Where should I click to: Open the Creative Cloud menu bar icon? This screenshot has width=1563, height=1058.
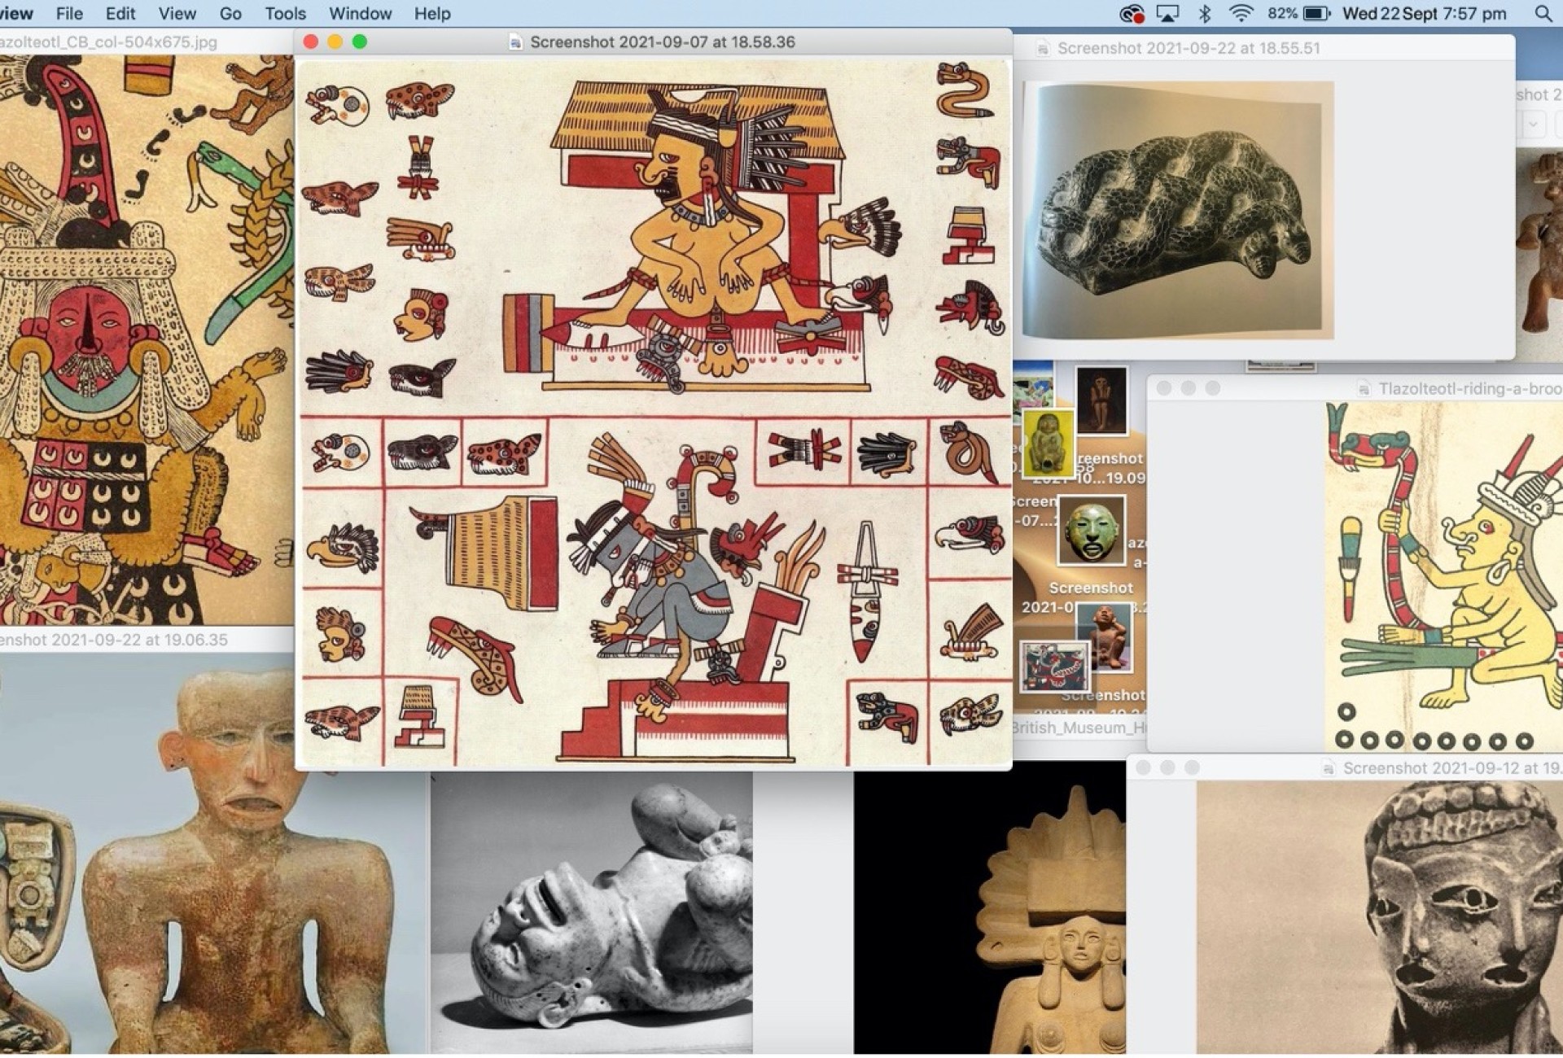pos(1131,14)
